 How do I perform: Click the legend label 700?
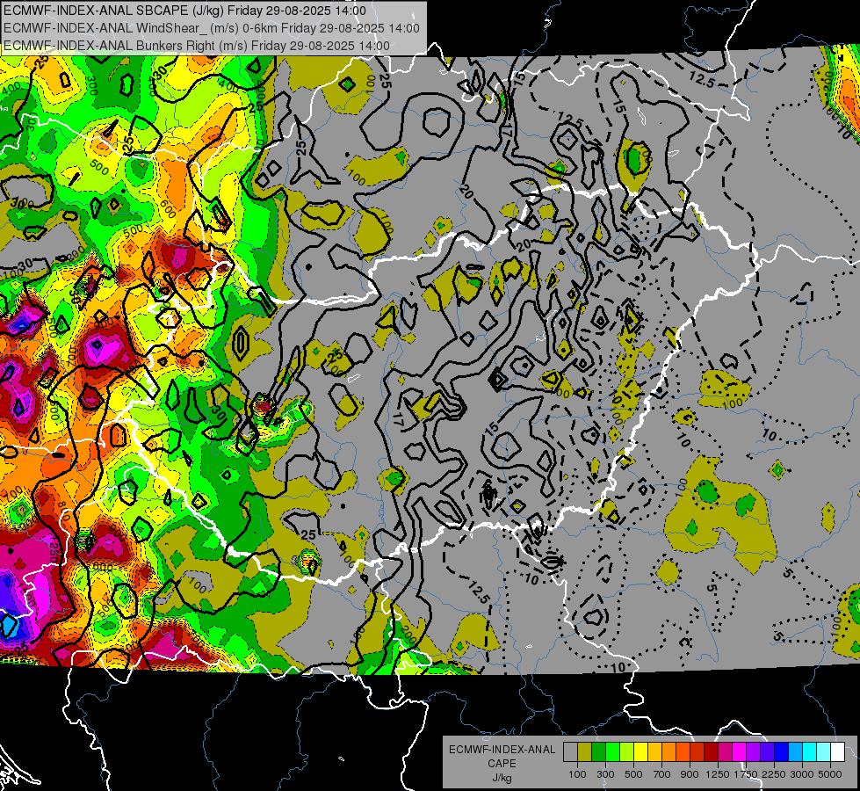click(662, 774)
